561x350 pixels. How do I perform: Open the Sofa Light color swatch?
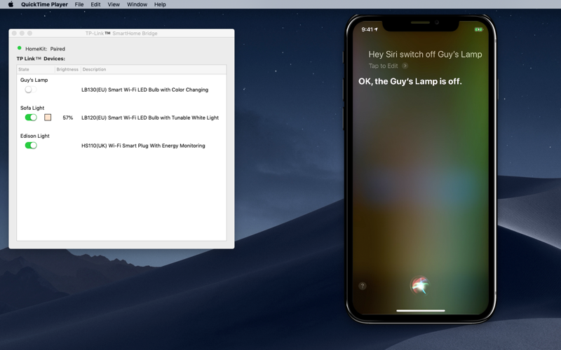48,117
